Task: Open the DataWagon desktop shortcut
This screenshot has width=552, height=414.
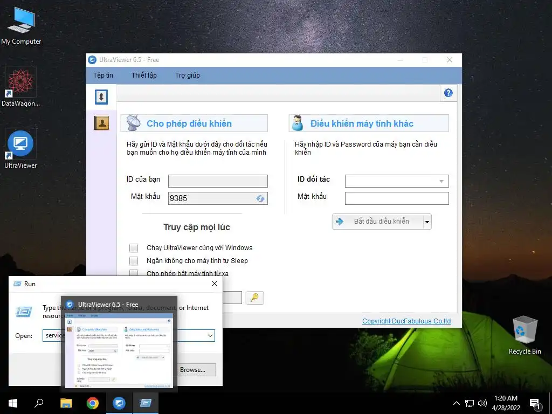Action: coord(20,88)
